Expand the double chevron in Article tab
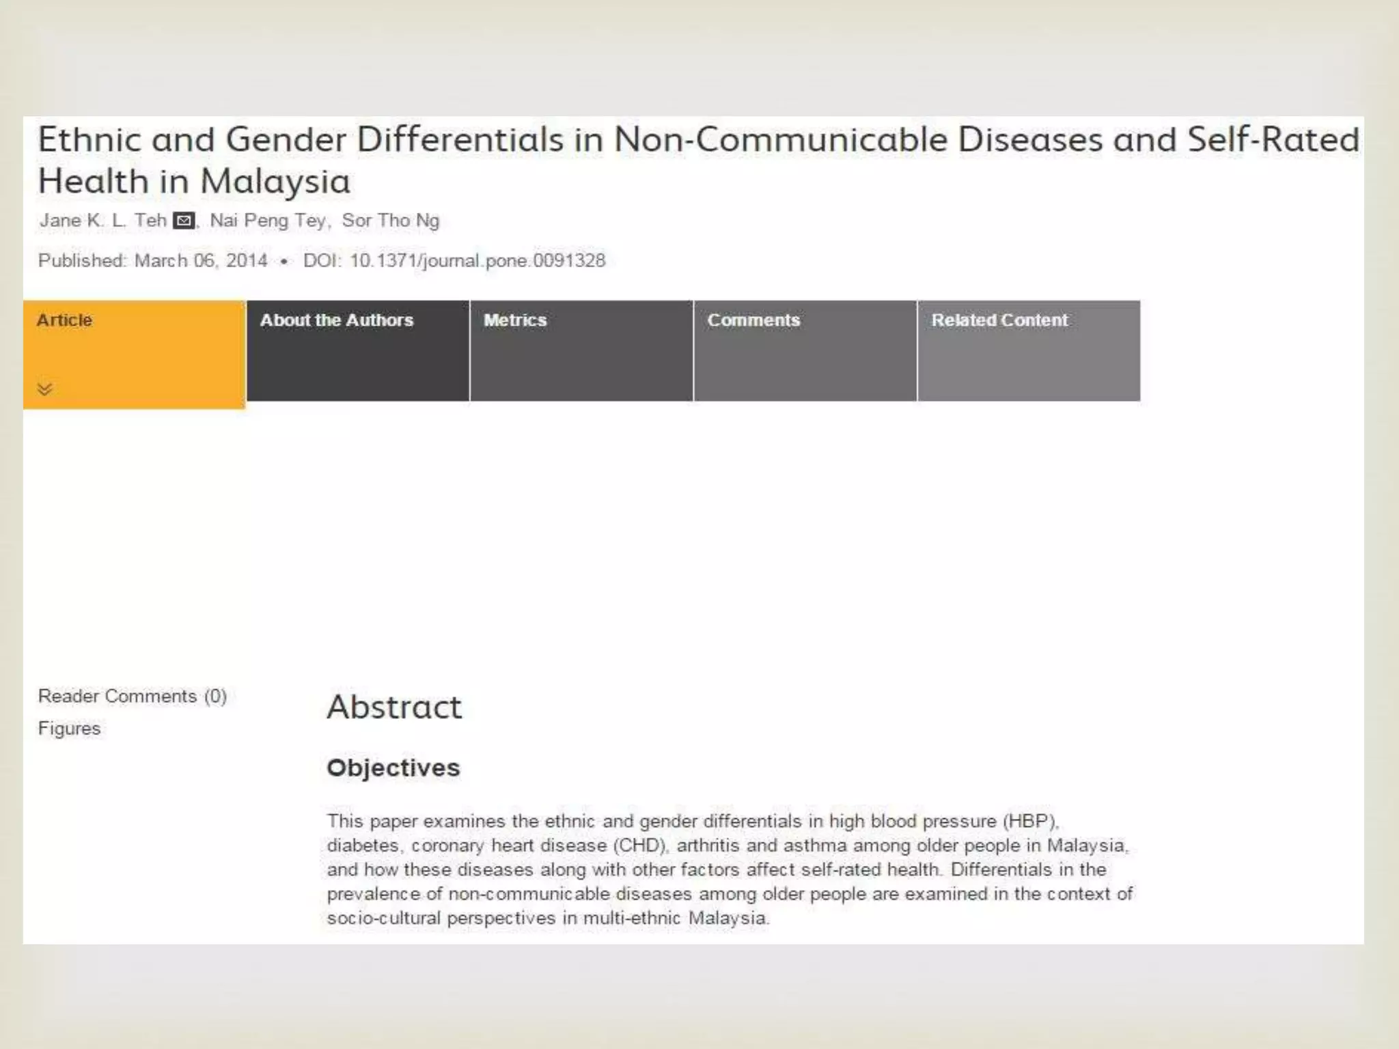The image size is (1399, 1049). 45,389
